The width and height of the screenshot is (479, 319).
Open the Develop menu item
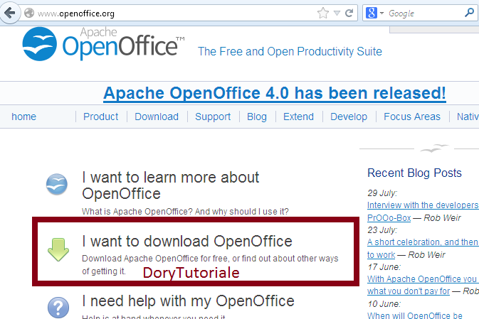[349, 117]
